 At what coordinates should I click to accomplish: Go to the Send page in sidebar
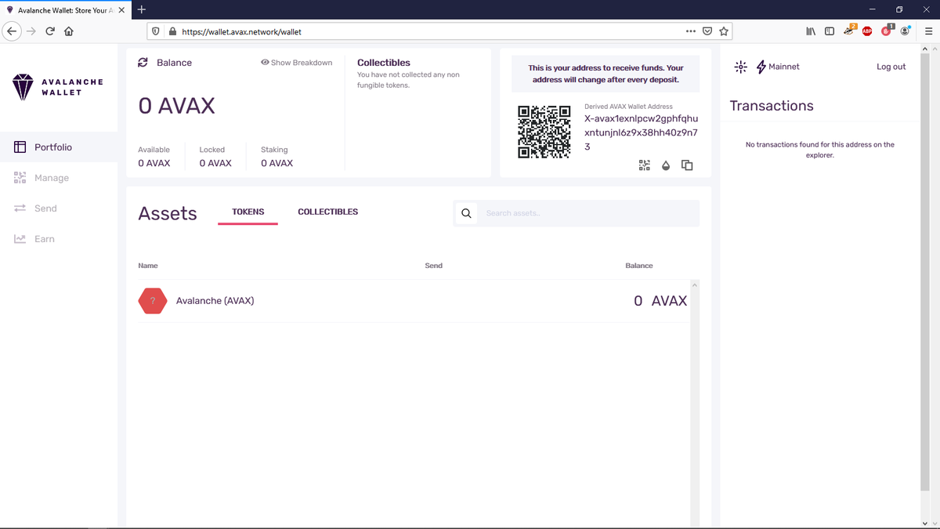[x=59, y=208]
